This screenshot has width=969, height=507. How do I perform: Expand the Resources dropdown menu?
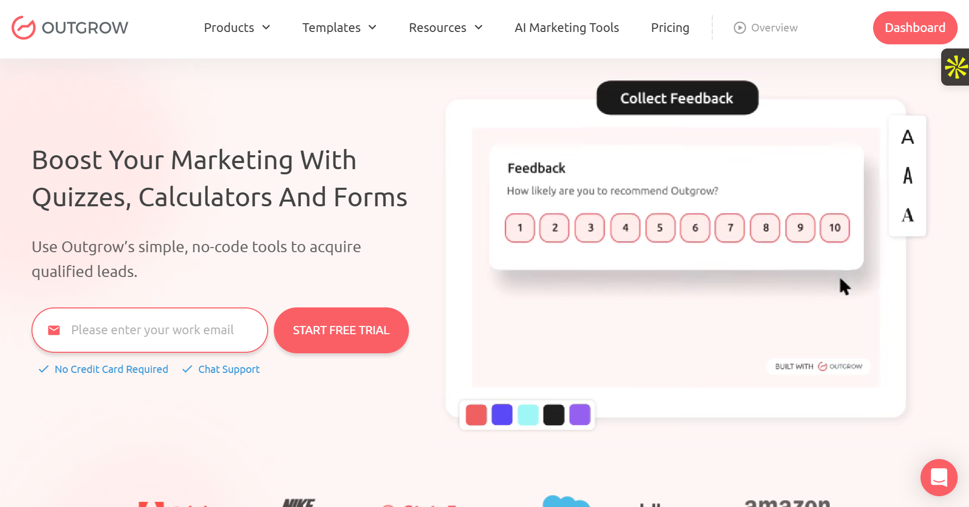[446, 28]
